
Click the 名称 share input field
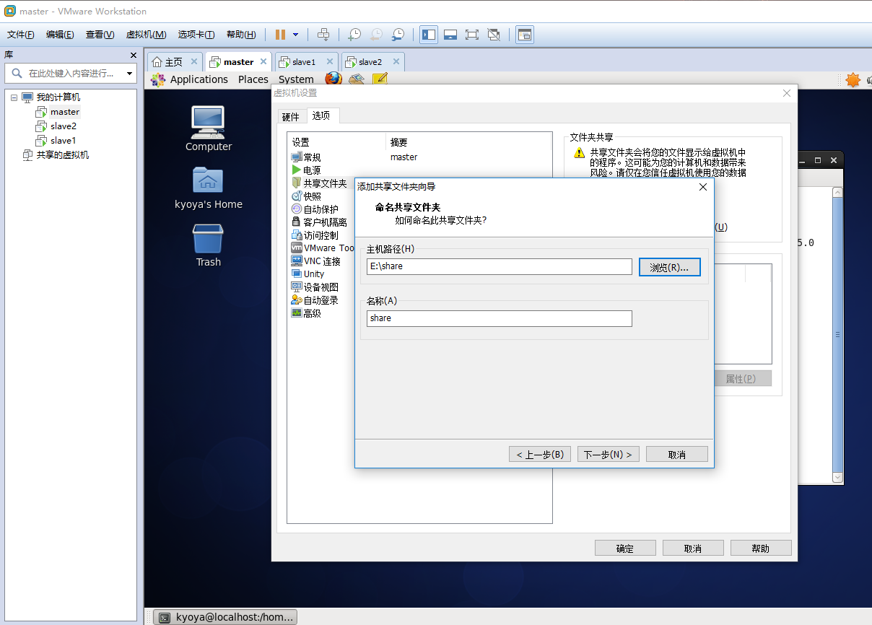pyautogui.click(x=500, y=318)
